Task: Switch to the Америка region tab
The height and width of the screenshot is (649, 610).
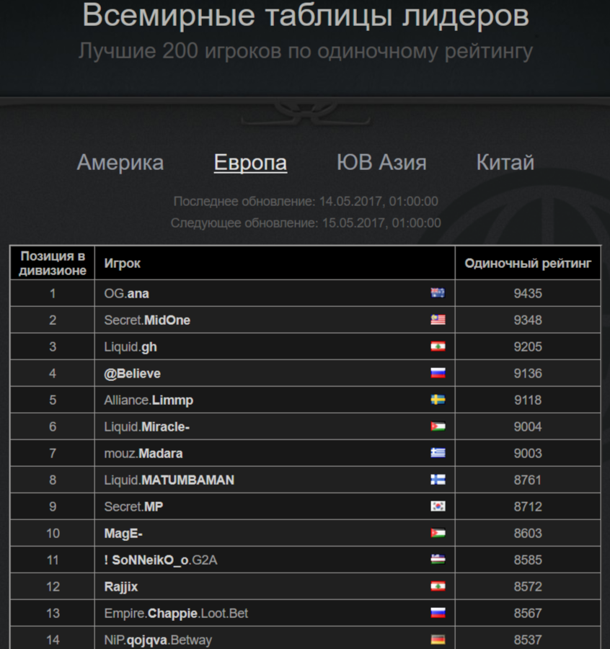Action: (120, 162)
